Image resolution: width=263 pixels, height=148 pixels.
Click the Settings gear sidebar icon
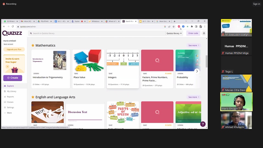pyautogui.click(x=5, y=107)
